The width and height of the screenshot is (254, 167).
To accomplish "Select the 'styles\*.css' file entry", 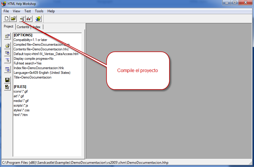I will point(22,110).
